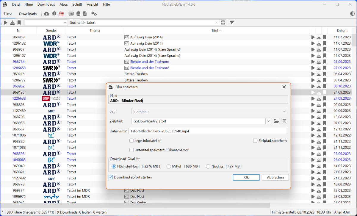Click the cloud download film list icon
The height and width of the screenshot is (216, 357).
point(46,14)
